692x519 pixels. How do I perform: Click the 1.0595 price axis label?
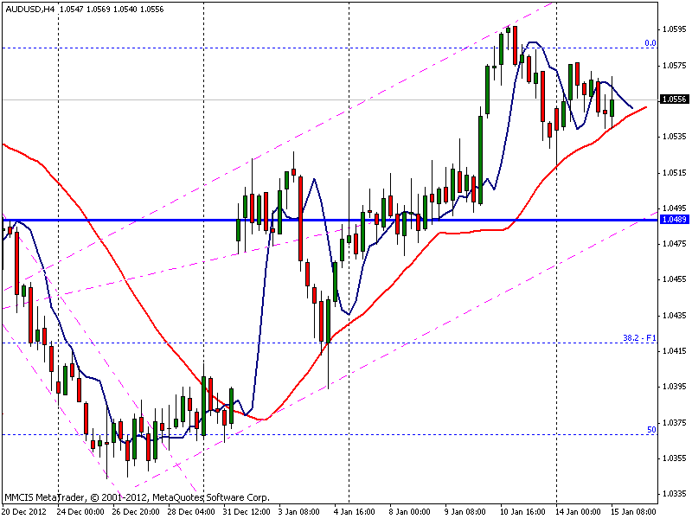coord(675,29)
